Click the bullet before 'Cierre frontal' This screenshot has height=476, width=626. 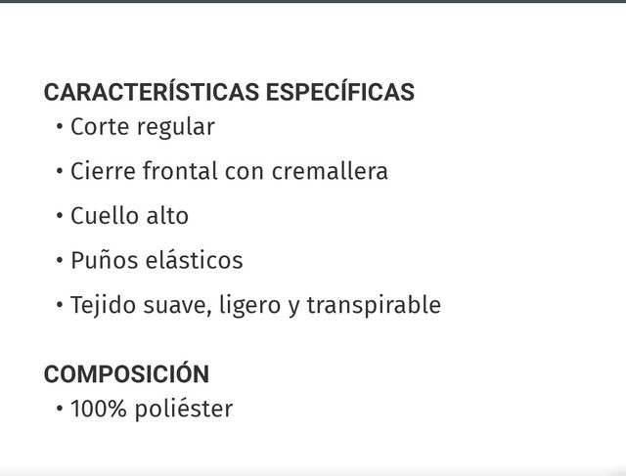click(60, 172)
